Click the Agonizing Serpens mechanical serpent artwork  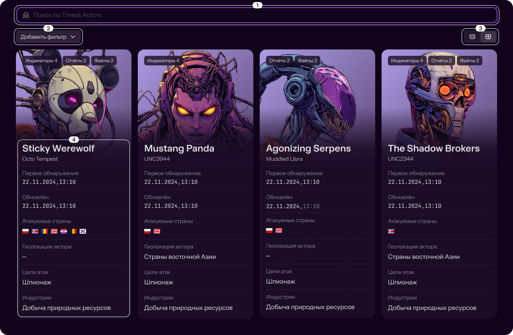click(317, 100)
